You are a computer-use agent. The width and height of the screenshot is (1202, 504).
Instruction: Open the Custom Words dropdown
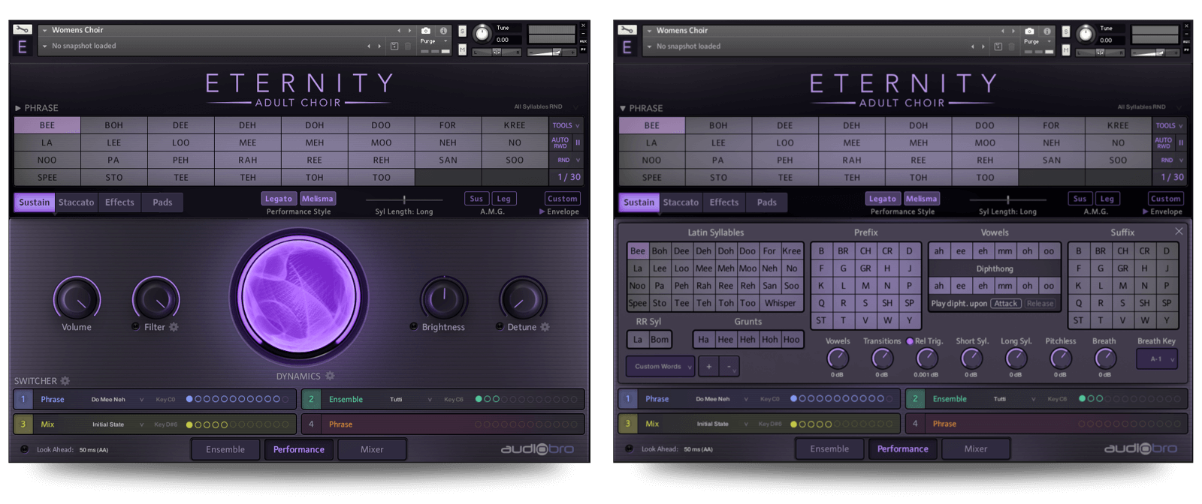click(660, 367)
